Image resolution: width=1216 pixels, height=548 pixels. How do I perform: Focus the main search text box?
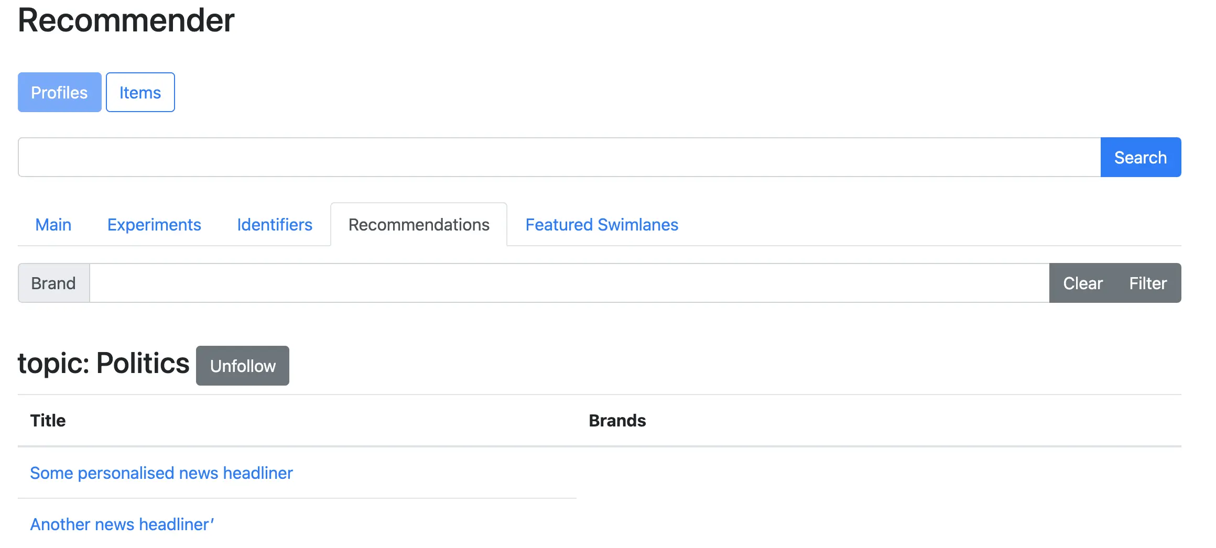pos(559,157)
